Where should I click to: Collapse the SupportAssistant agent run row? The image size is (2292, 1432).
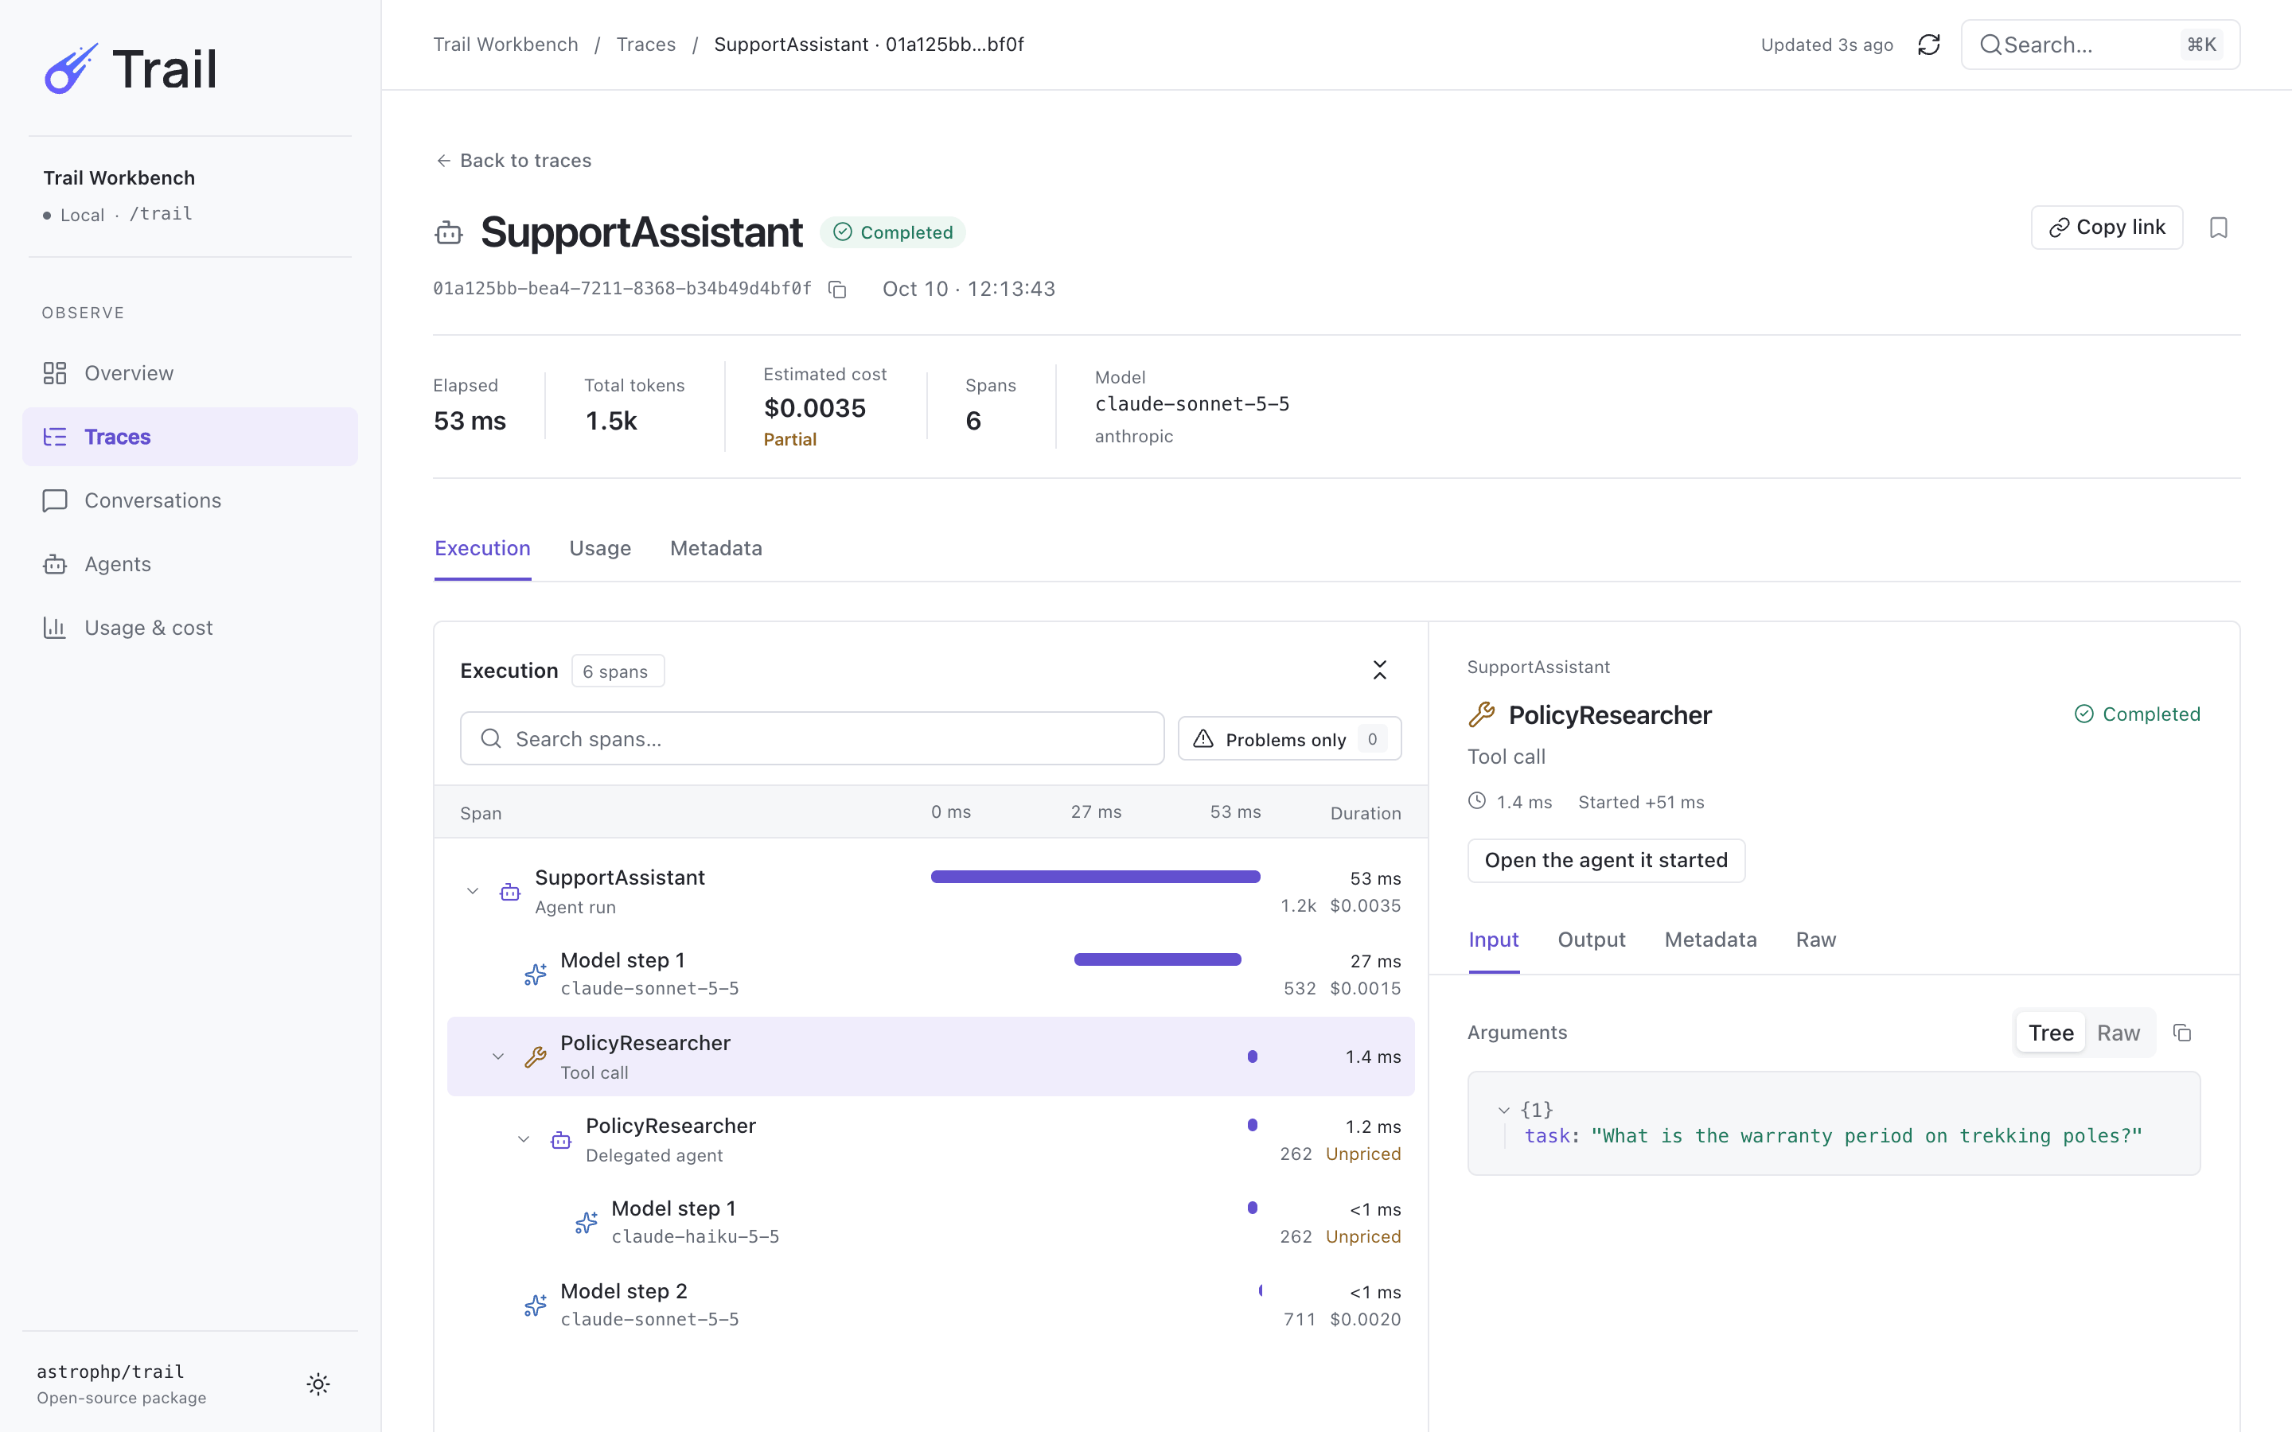coord(473,891)
